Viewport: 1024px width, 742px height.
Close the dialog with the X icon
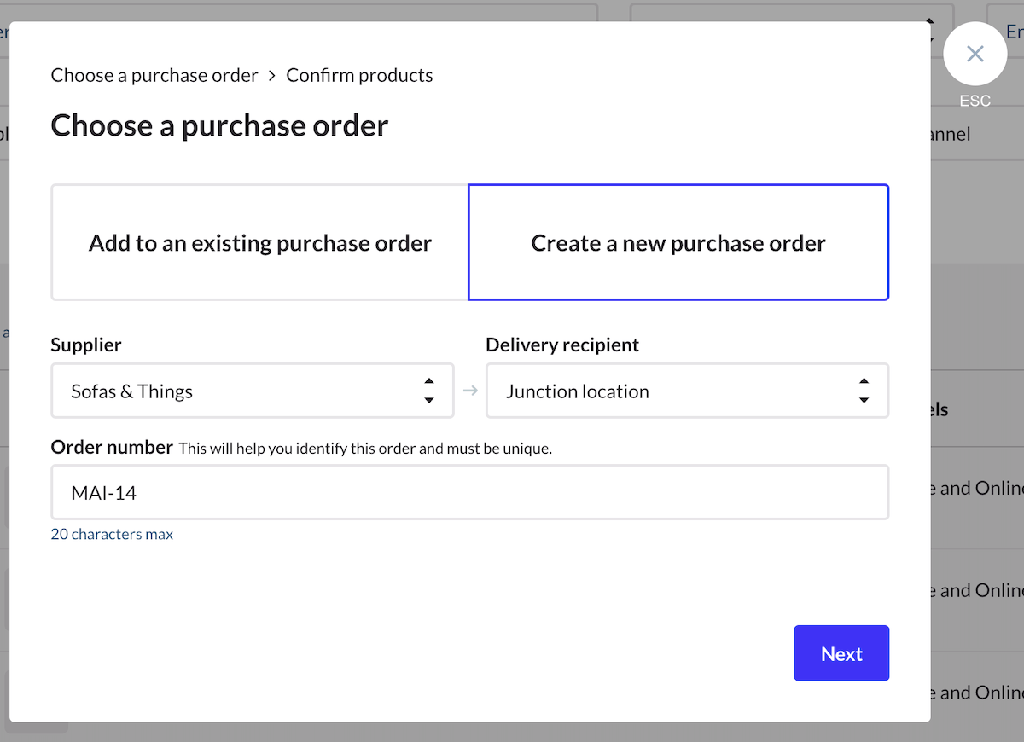[x=975, y=55]
